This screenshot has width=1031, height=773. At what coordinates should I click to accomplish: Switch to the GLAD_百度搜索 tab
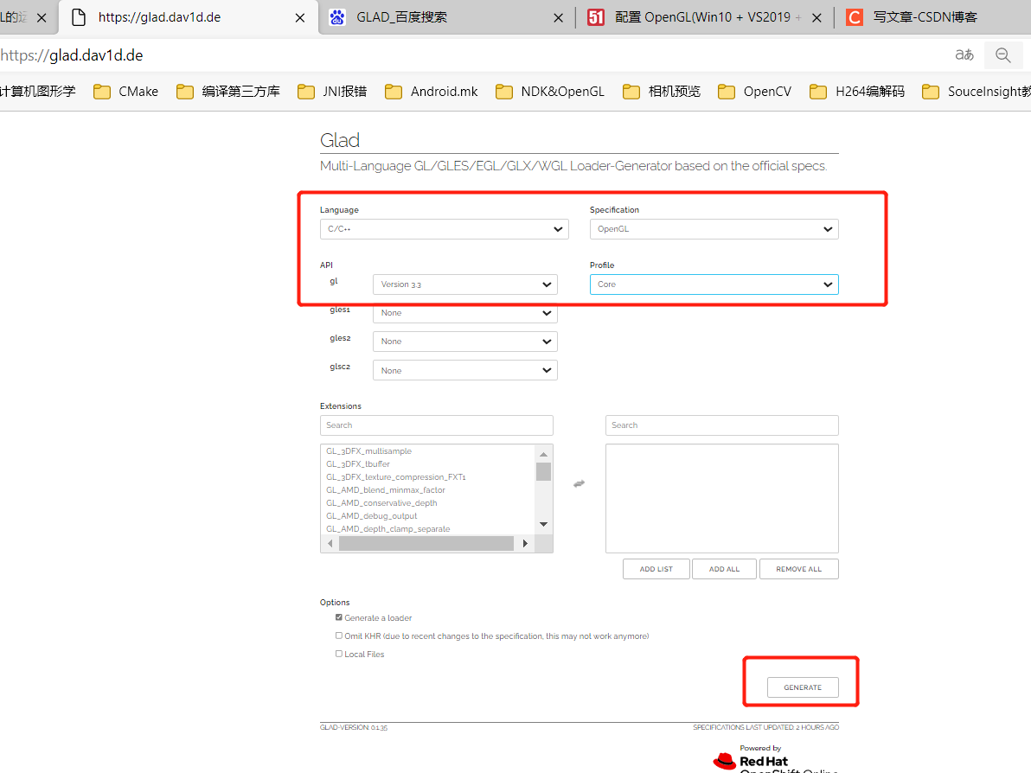pos(447,18)
